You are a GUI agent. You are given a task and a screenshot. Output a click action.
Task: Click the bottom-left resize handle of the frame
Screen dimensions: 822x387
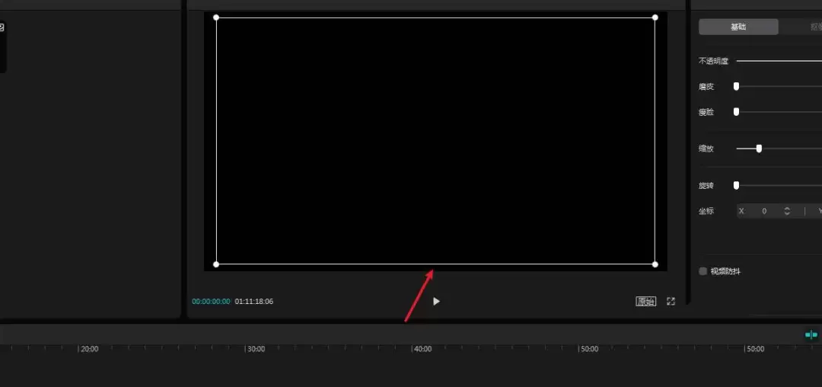[216, 264]
